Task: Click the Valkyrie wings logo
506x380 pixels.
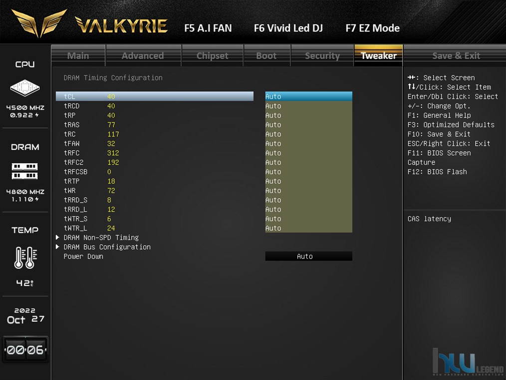Action: point(39,23)
